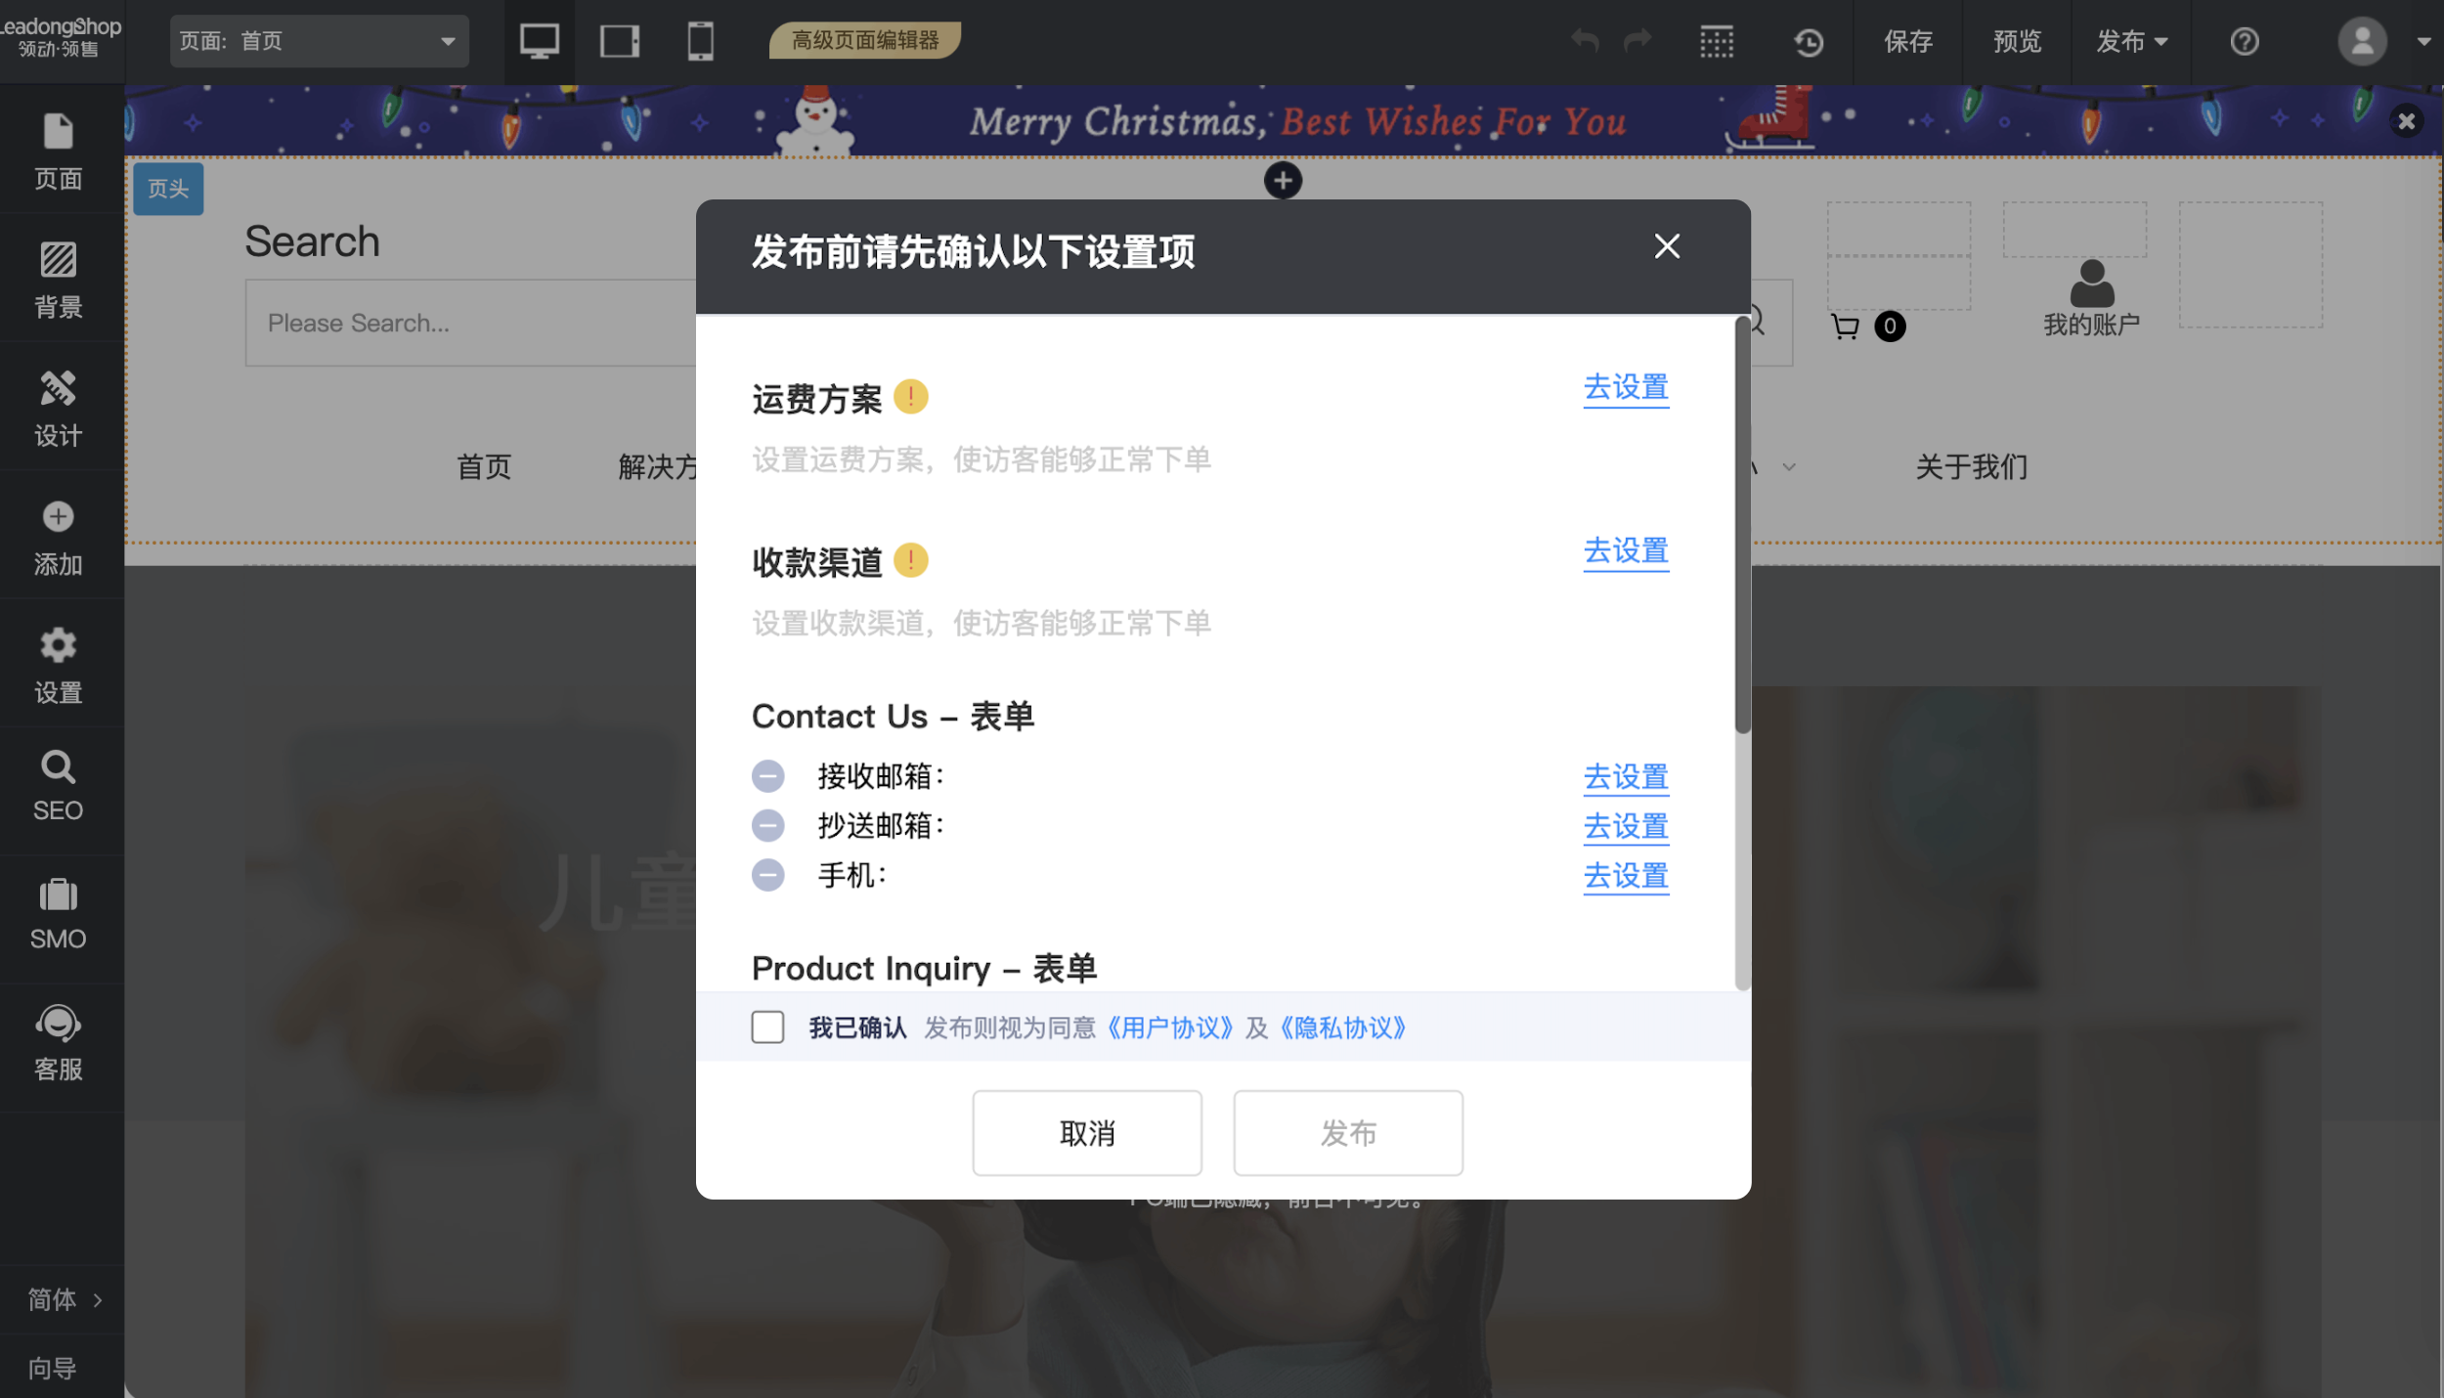Open 去设置 link for 运费方案
Image resolution: width=2444 pixels, height=1398 pixels.
click(1626, 388)
